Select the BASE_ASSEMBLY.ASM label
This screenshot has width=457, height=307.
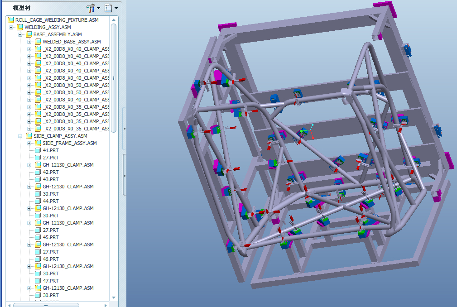pyautogui.click(x=58, y=34)
